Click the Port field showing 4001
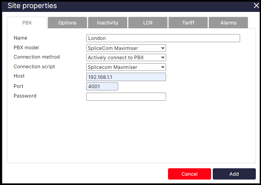Image resolution: width=261 pixels, height=185 pixels. (102, 87)
